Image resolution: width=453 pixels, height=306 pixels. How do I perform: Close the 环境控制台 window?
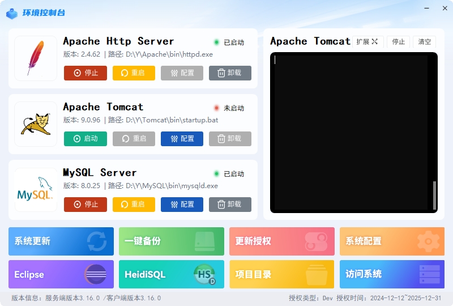(445, 8)
